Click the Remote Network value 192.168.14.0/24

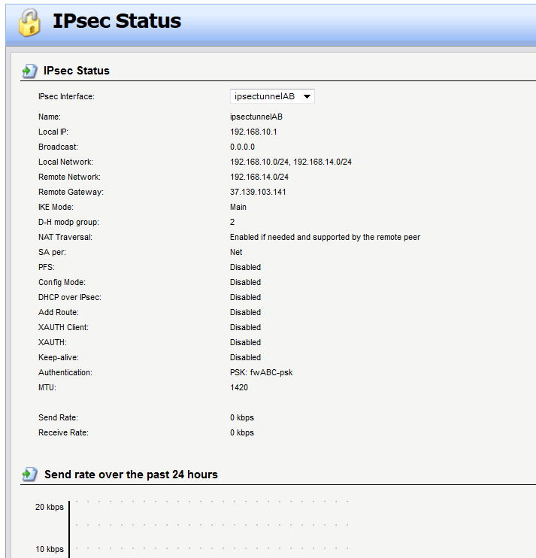coord(259,177)
